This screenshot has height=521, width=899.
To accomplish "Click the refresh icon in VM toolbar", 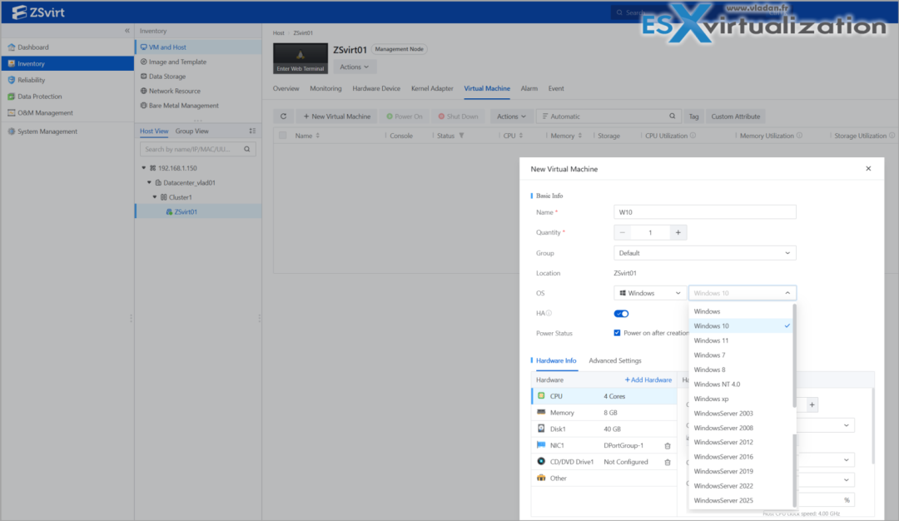I will [x=283, y=117].
